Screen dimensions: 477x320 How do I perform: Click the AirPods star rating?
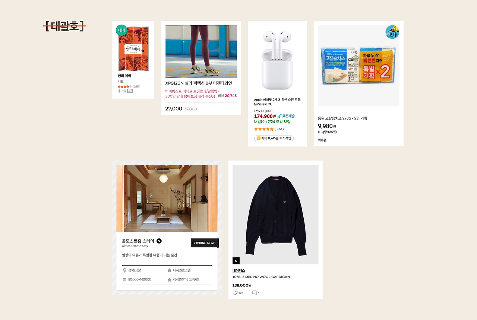pyautogui.click(x=264, y=129)
